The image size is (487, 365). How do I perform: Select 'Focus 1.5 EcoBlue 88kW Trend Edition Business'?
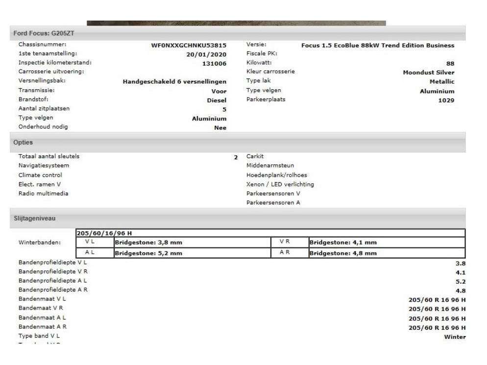click(378, 46)
